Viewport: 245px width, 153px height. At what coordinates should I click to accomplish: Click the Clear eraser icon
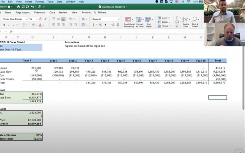(177, 26)
